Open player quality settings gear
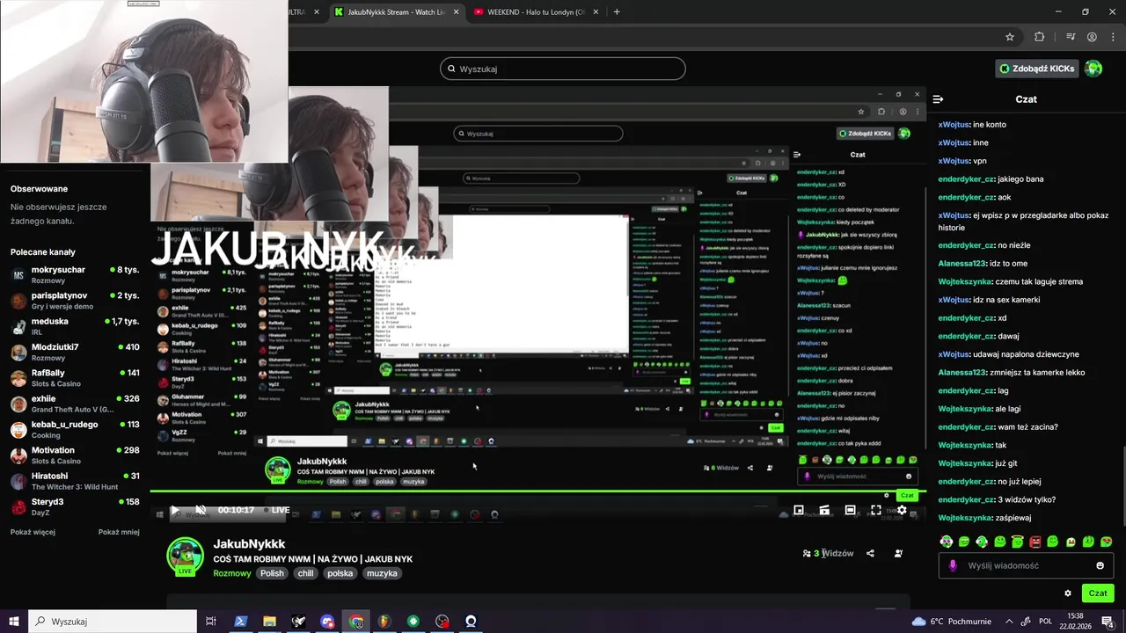Screen dimensions: 1126x633 (902, 510)
